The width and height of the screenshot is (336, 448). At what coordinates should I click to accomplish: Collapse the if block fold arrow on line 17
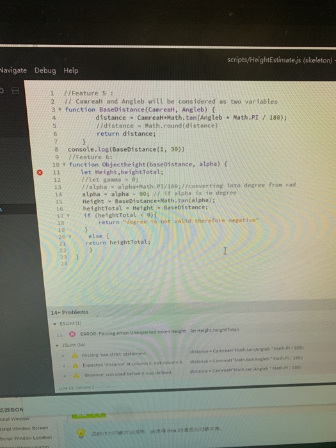pos(68,216)
